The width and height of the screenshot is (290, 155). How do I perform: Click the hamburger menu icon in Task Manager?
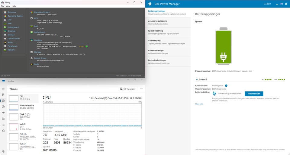point(3,89)
